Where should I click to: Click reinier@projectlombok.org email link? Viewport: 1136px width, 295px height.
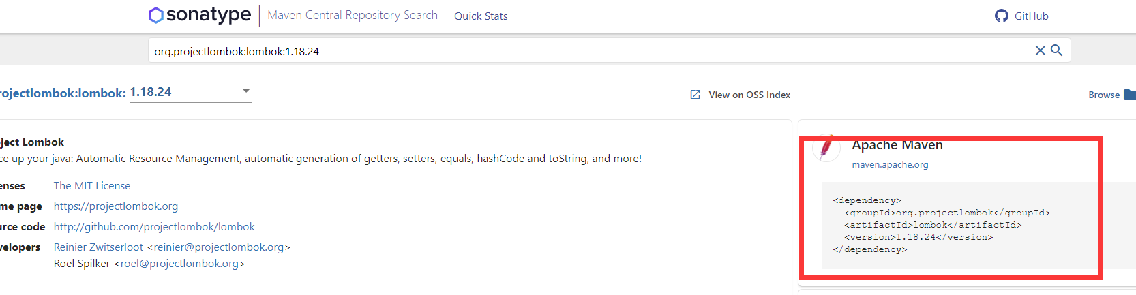(219, 247)
